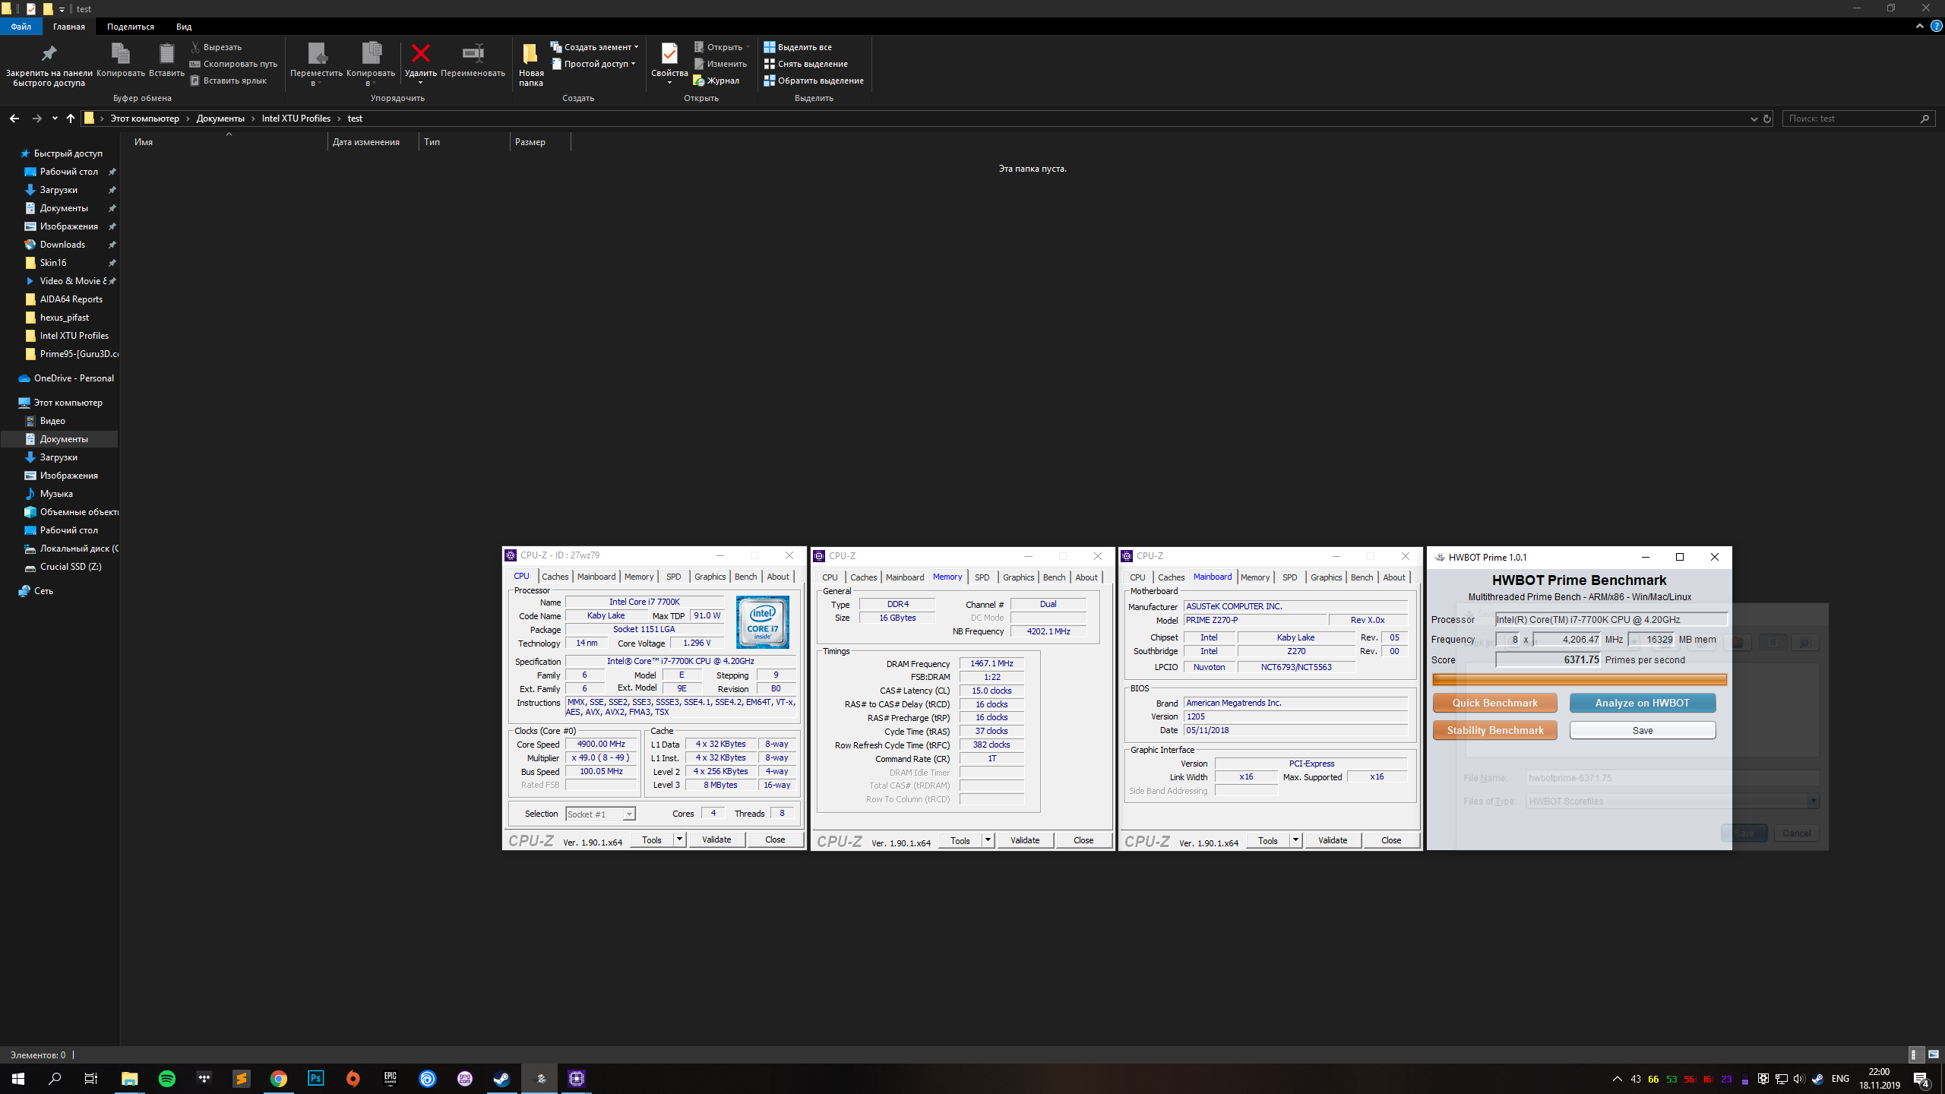Open Google Chrome from taskbar
The image size is (1945, 1094).
[x=279, y=1078]
